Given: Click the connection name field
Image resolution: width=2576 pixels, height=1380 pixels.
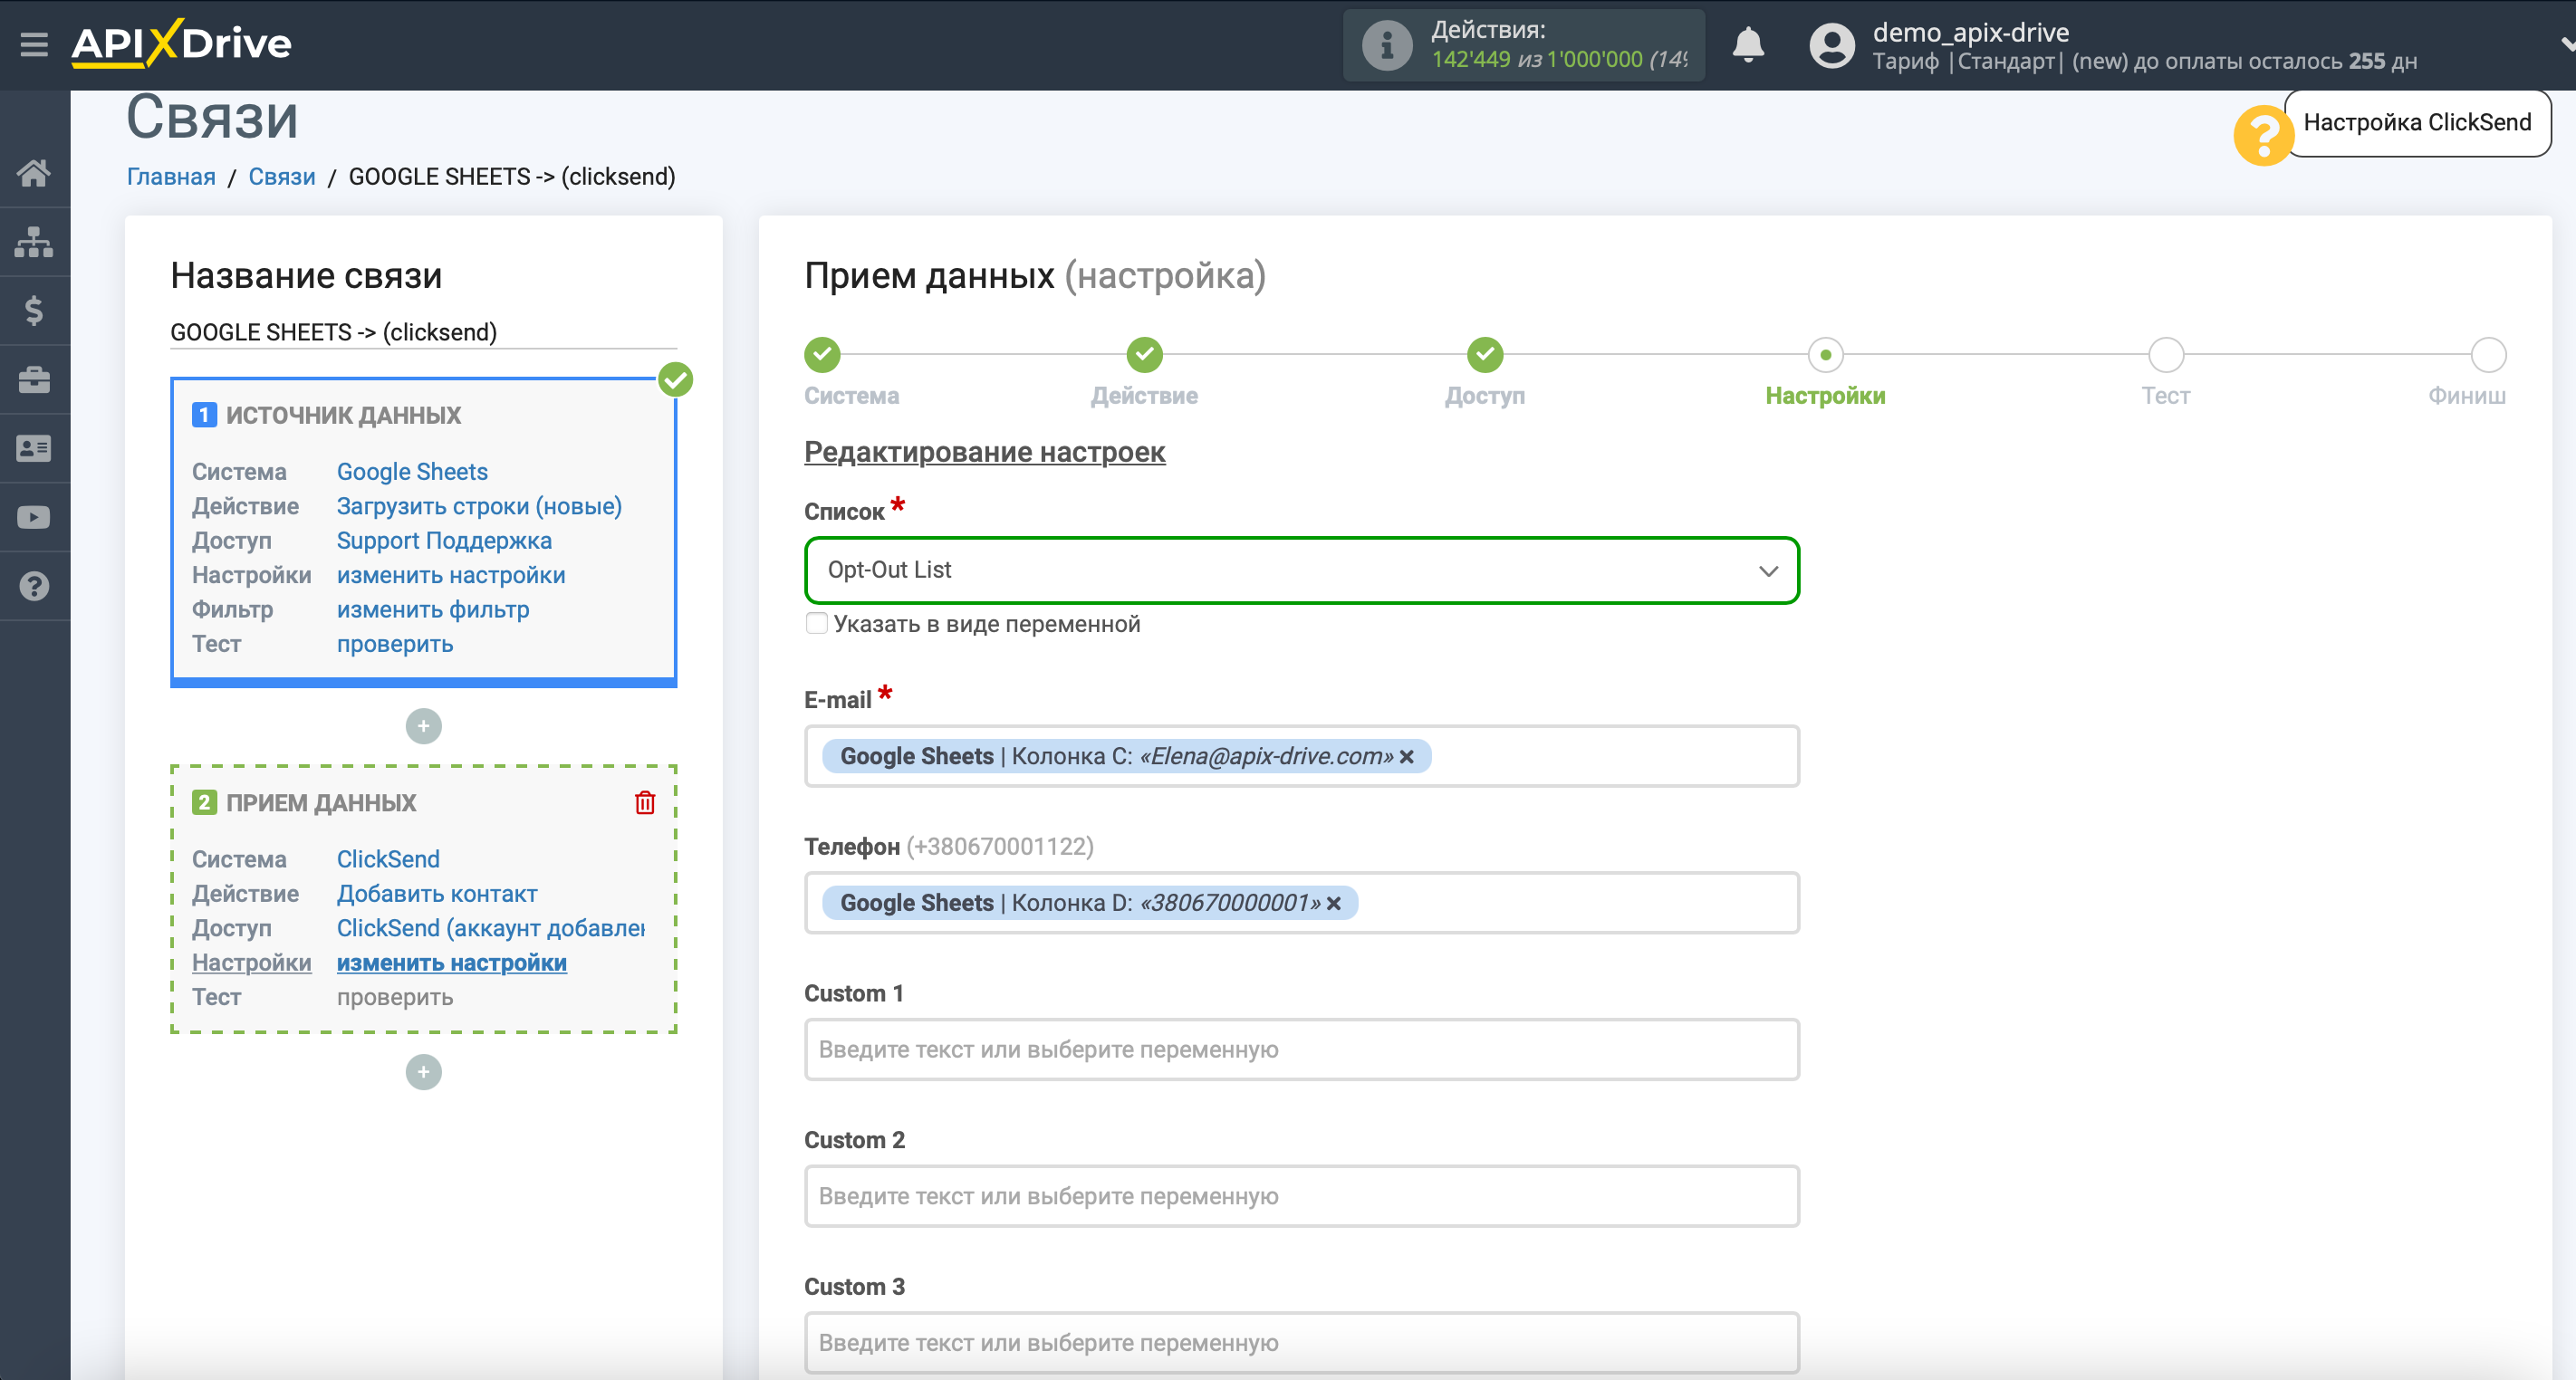Looking at the screenshot, I should pyautogui.click(x=424, y=332).
